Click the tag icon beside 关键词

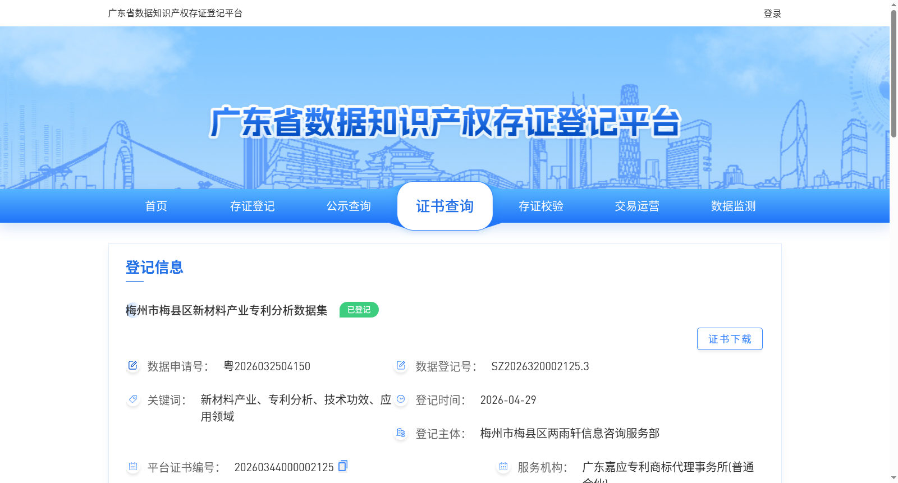pyautogui.click(x=132, y=399)
